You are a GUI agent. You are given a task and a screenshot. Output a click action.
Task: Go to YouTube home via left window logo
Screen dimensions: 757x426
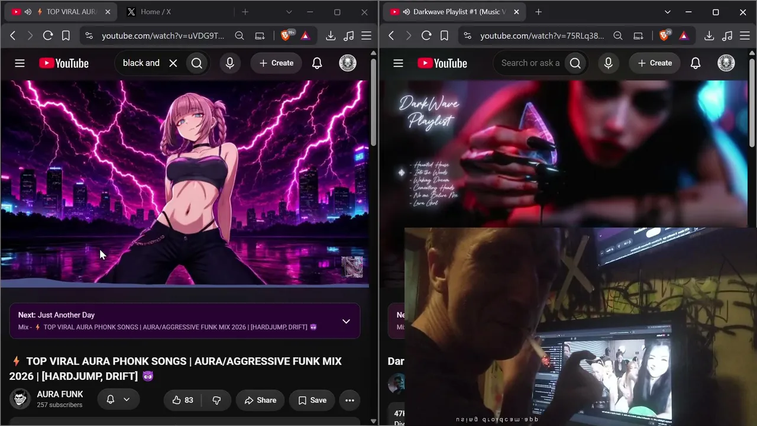[x=64, y=63]
